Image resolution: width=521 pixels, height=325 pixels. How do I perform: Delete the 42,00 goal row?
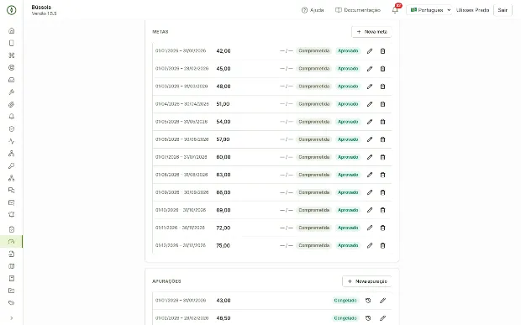[x=382, y=50]
